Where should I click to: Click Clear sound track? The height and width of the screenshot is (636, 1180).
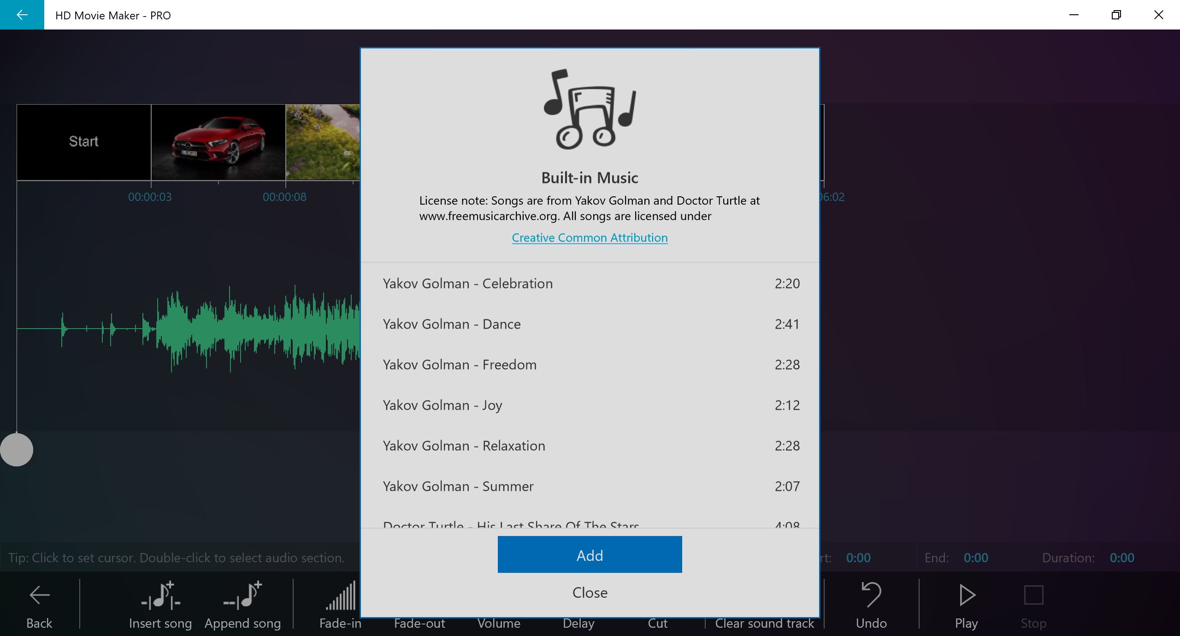765,624
